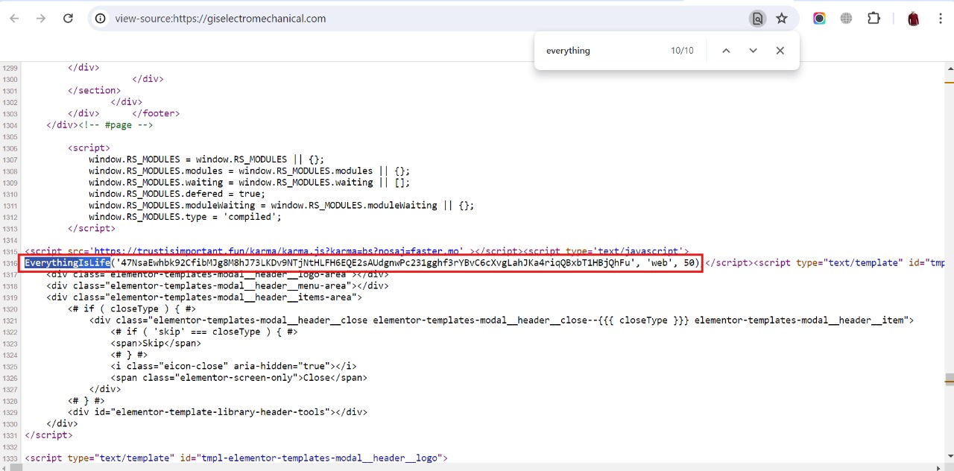Click 'elementor-templates-modal__header__menu-area' line
The height and width of the screenshot is (471, 954).
217,285
